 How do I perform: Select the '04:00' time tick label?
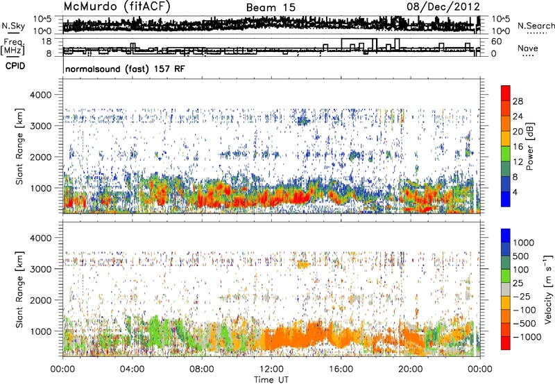point(132,369)
